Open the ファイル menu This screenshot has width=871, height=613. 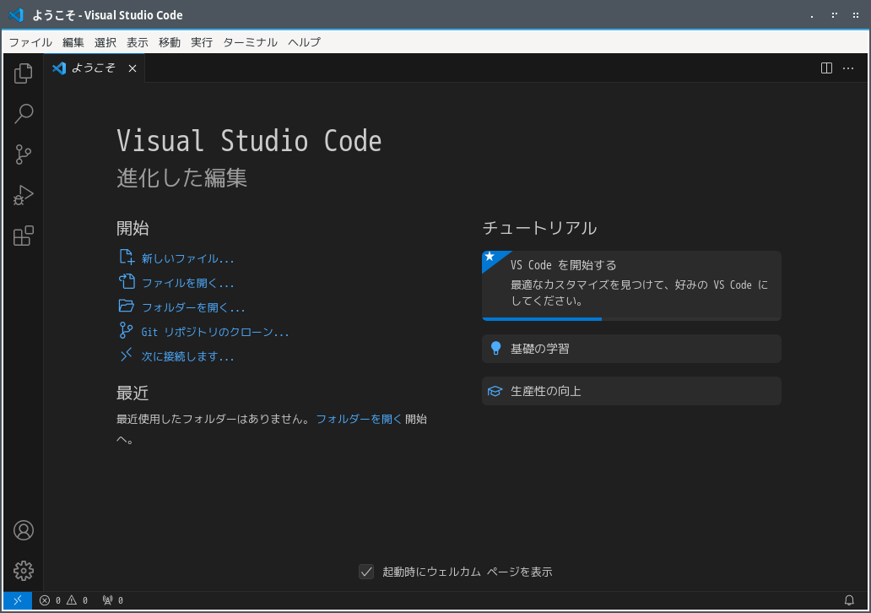30,42
